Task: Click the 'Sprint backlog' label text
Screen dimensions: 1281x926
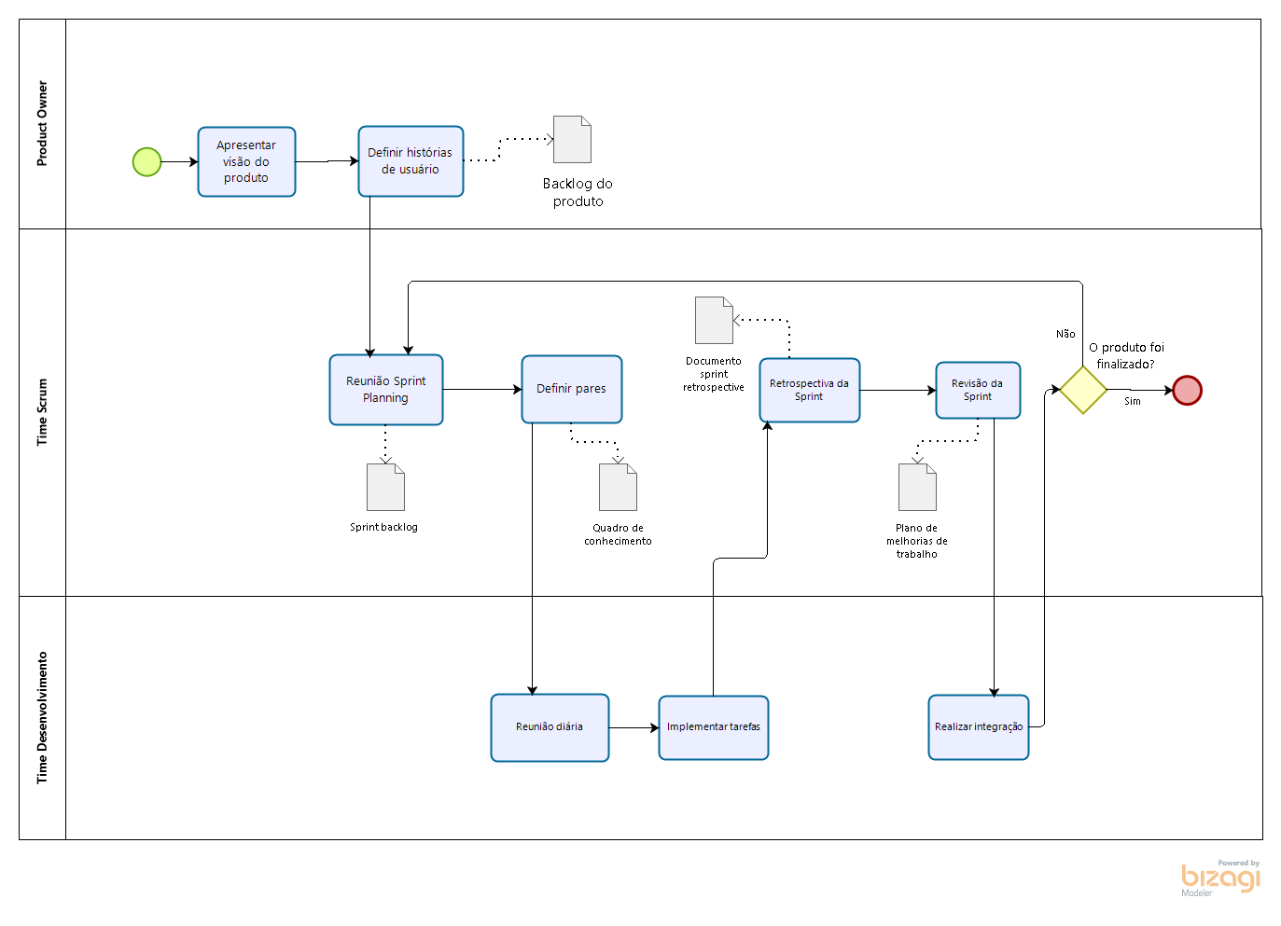Action: click(x=383, y=527)
